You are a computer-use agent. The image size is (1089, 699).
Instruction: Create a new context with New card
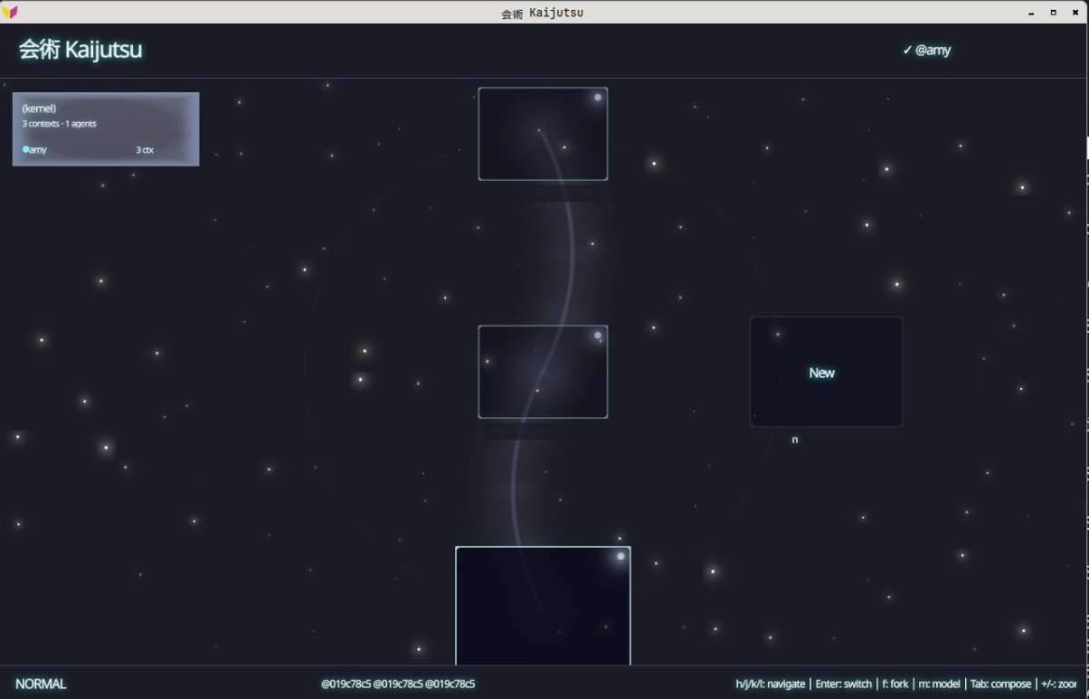(826, 372)
